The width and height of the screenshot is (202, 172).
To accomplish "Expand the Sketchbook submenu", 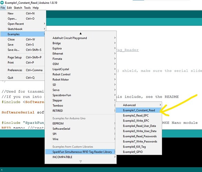I will (23, 29).
